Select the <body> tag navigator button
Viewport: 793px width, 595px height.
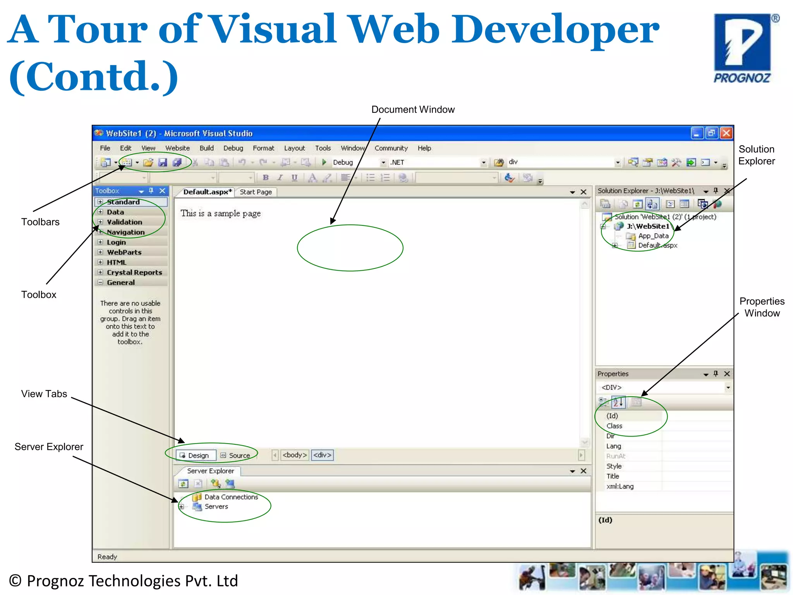coord(295,455)
